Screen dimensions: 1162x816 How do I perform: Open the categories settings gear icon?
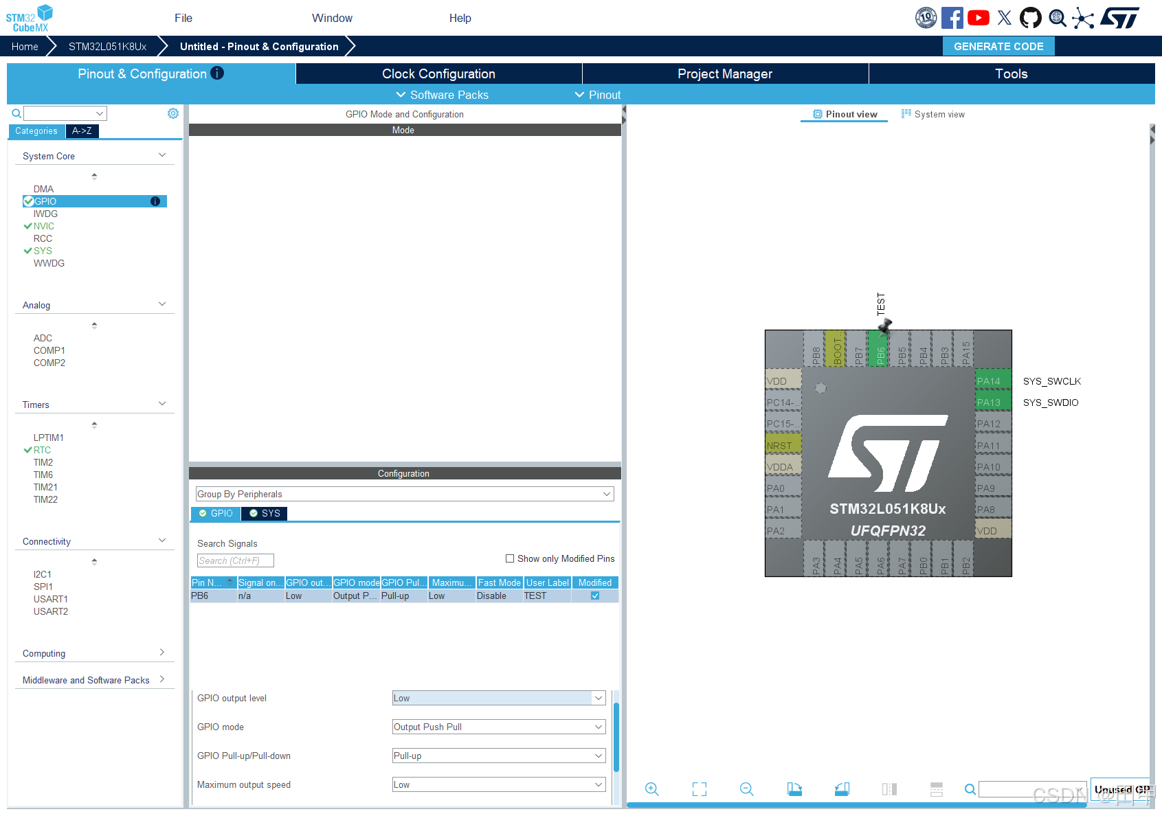coord(173,113)
